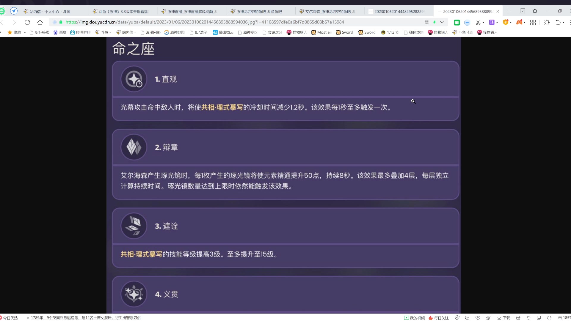Expand the wallet shield dropdown arrow

pos(511,23)
